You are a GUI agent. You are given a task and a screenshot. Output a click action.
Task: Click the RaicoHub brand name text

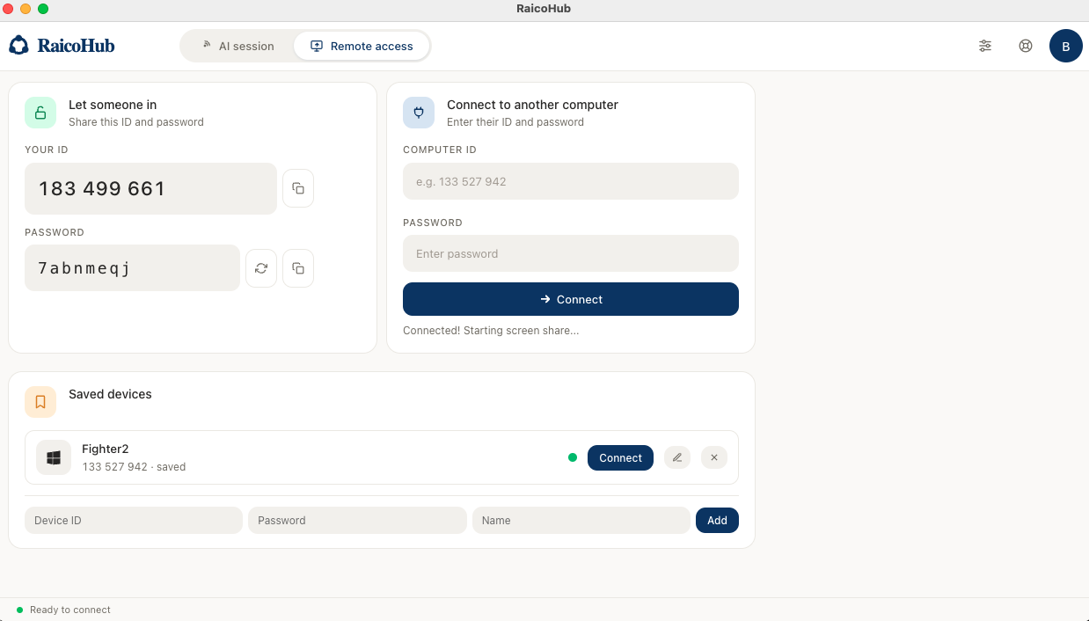(x=76, y=46)
